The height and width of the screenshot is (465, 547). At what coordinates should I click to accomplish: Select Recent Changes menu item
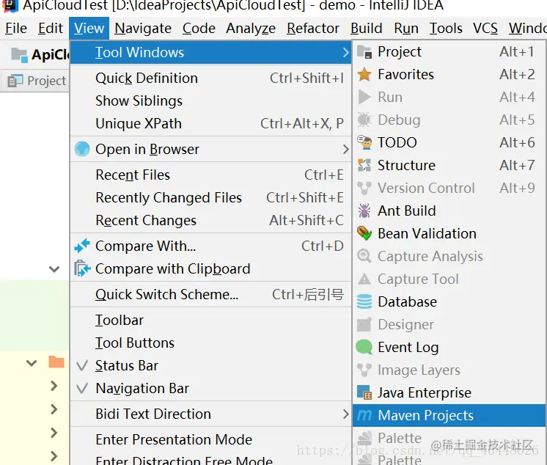210,221
